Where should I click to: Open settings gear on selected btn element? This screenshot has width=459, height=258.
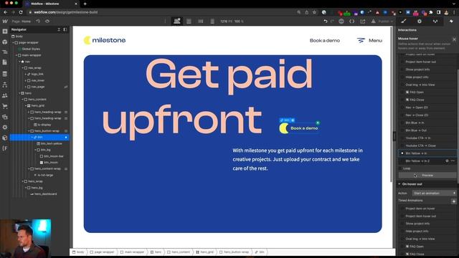[293, 120]
